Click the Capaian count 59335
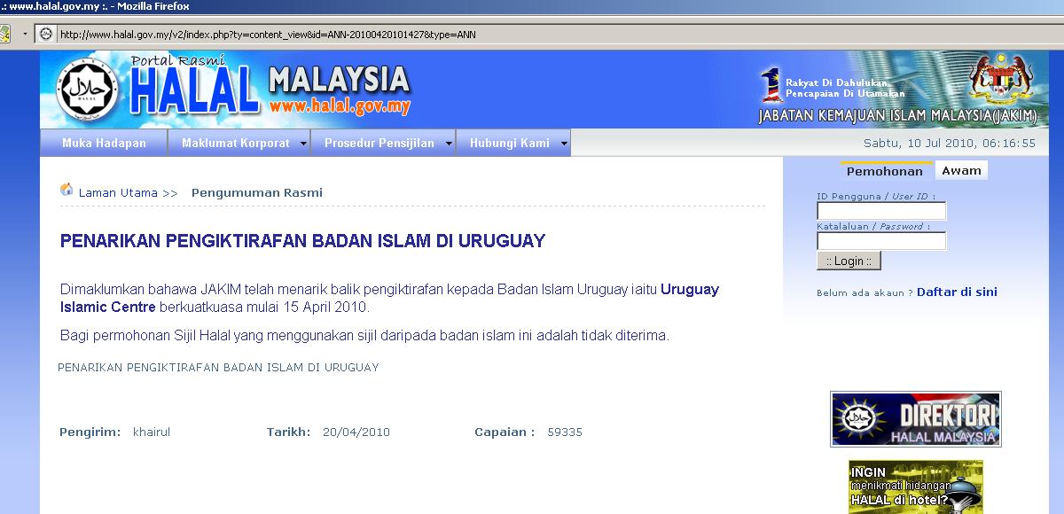The width and height of the screenshot is (1064, 514). [x=565, y=432]
